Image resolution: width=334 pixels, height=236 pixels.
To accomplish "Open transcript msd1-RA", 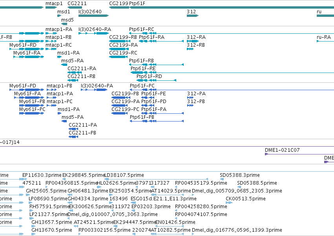I will tap(69, 53).
